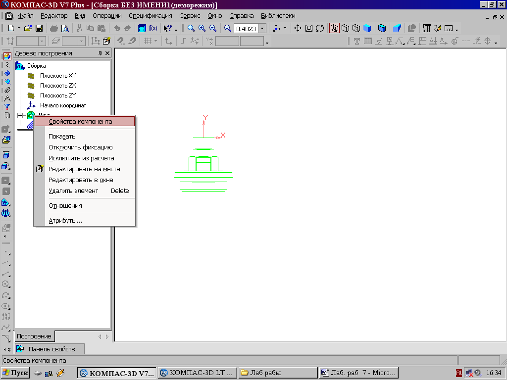
Task: Open the new document type dropdown arrow
Action: (x=19, y=28)
